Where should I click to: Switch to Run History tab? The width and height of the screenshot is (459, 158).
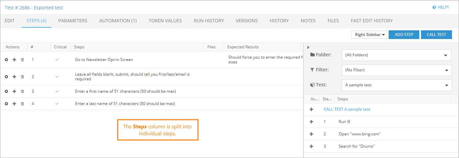pyautogui.click(x=209, y=21)
